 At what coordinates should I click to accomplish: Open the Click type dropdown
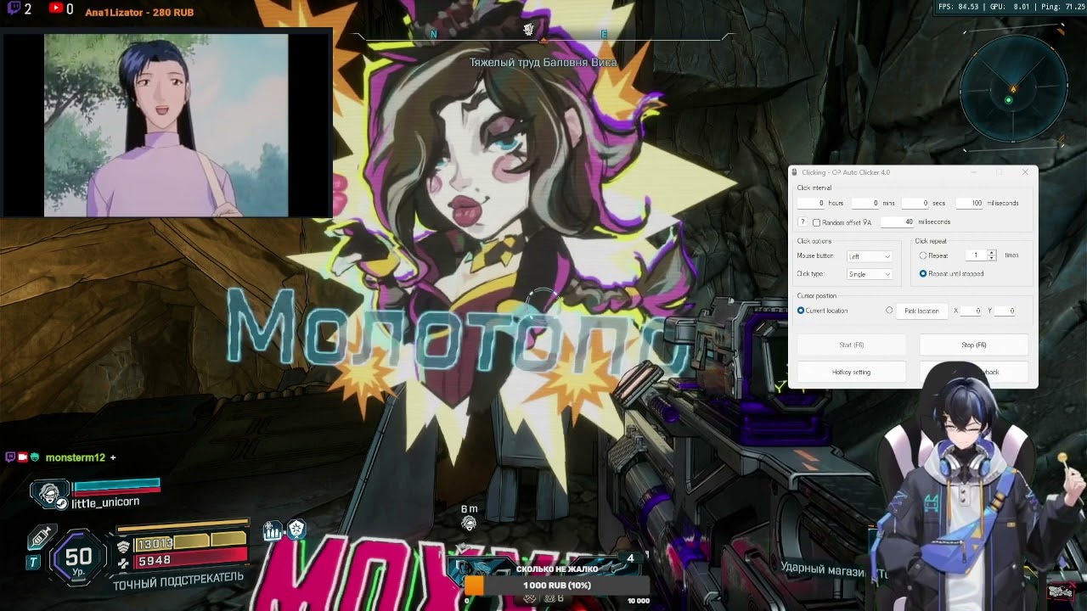coord(870,274)
